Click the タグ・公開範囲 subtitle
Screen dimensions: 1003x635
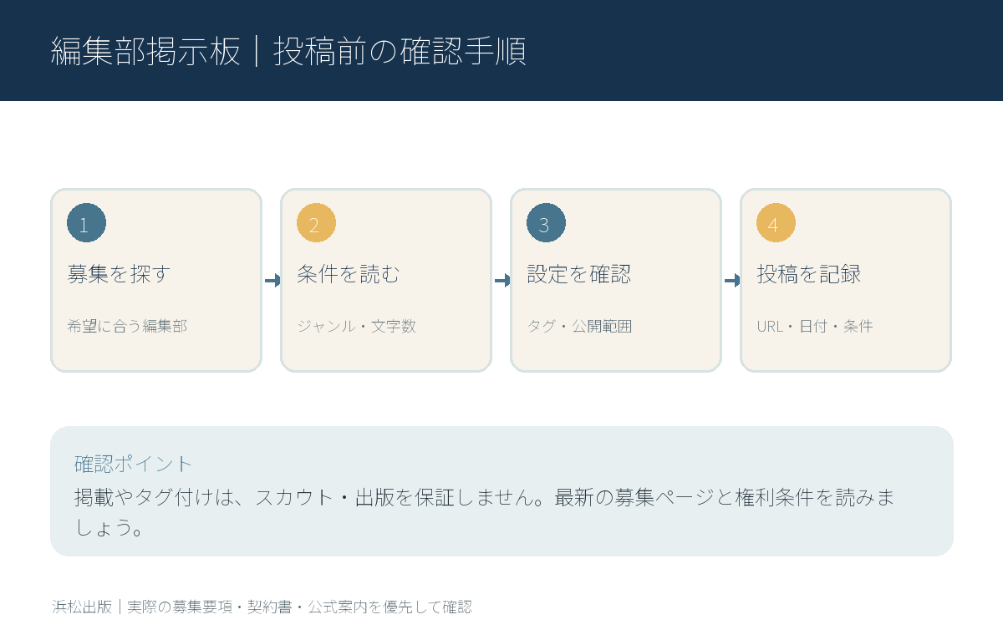click(x=579, y=326)
